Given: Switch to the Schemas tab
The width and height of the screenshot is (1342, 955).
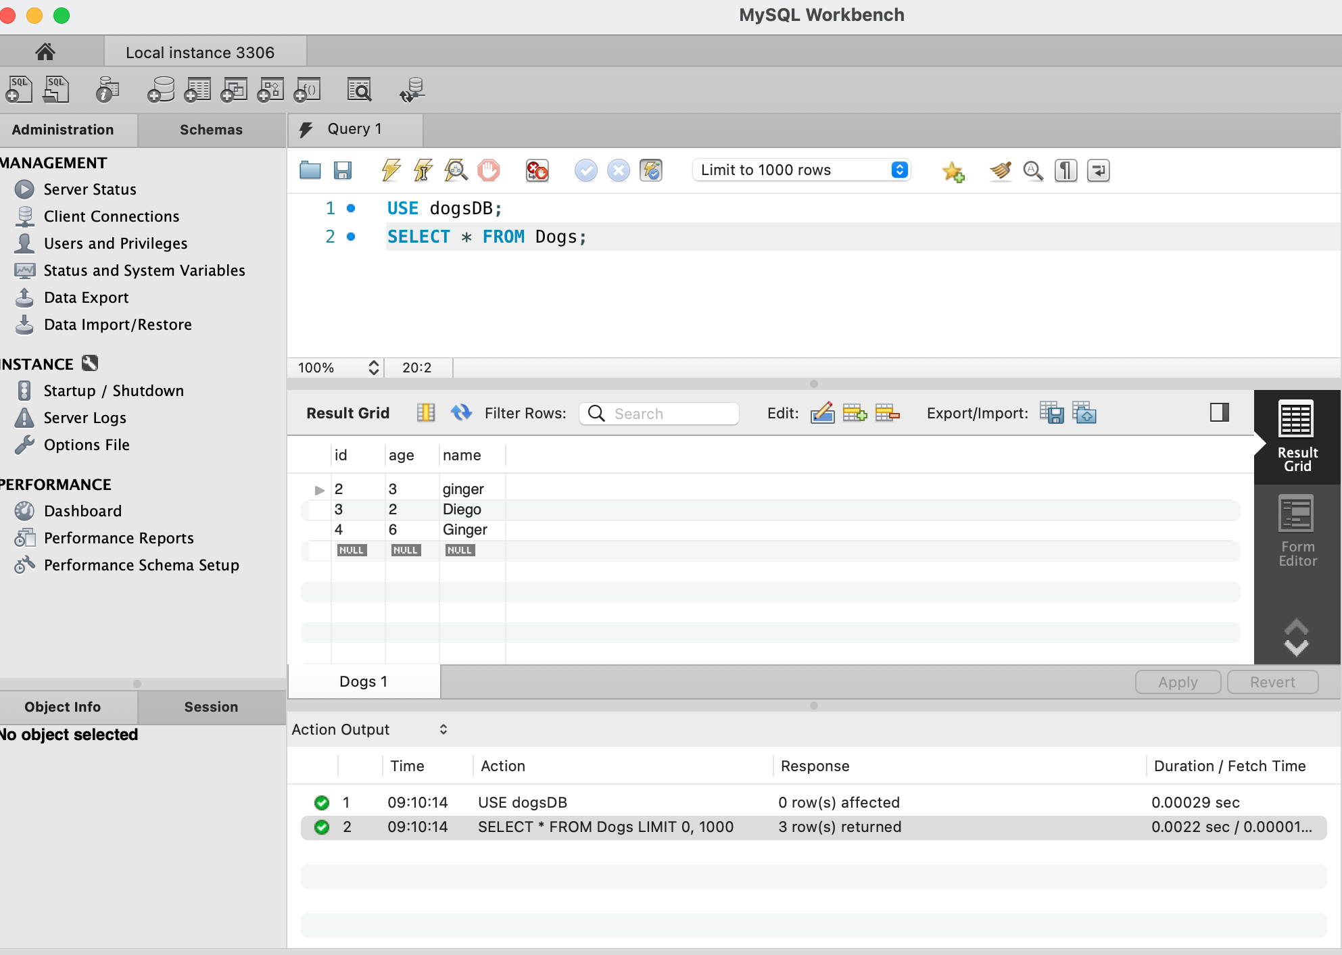Looking at the screenshot, I should (x=211, y=130).
